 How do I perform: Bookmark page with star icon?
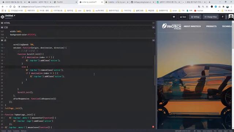pos(207,7)
